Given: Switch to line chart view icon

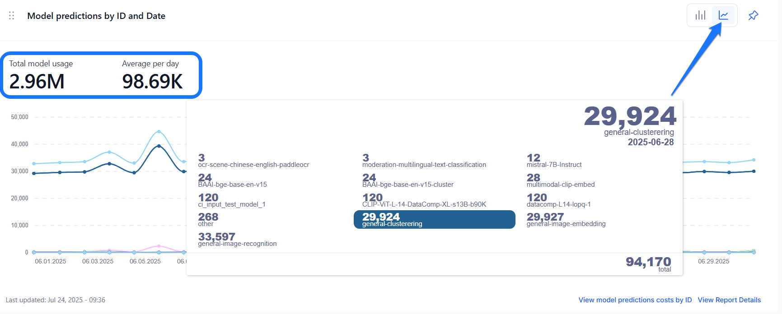Looking at the screenshot, I should pos(723,15).
